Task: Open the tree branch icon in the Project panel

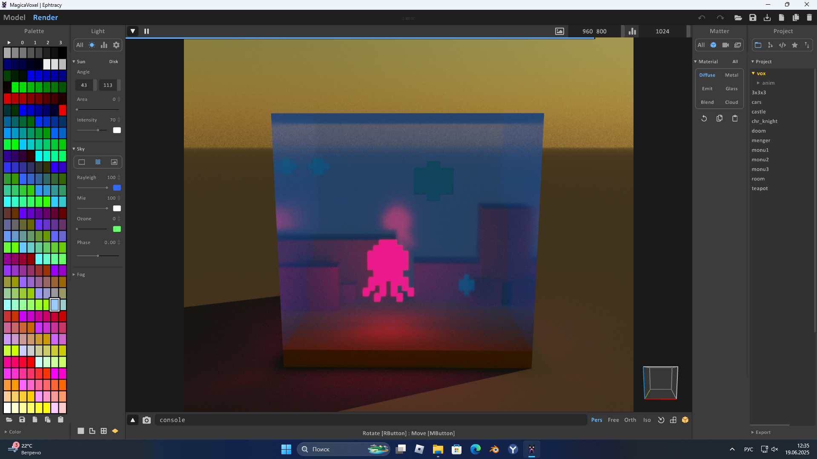Action: pyautogui.click(x=770, y=45)
